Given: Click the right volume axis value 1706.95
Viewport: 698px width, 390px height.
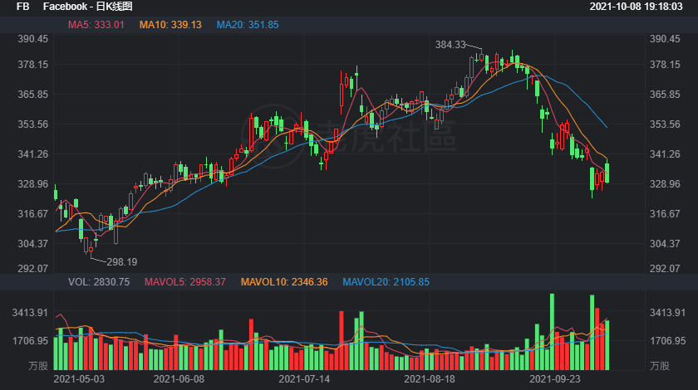Looking at the screenshot, I should click(668, 341).
